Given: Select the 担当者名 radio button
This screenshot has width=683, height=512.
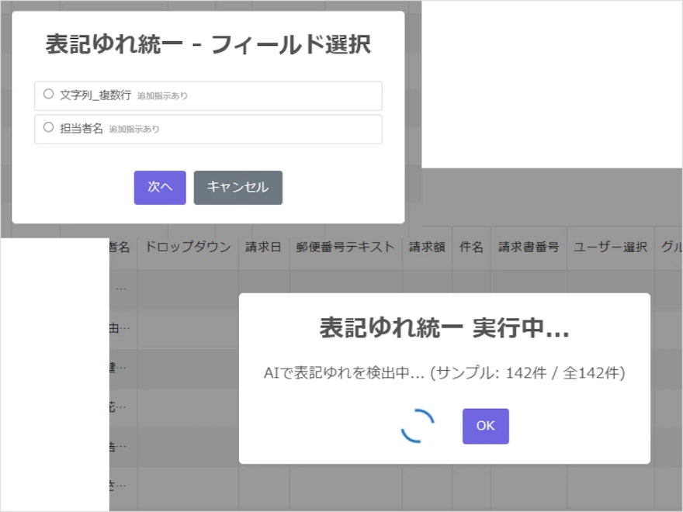Looking at the screenshot, I should point(48,129).
